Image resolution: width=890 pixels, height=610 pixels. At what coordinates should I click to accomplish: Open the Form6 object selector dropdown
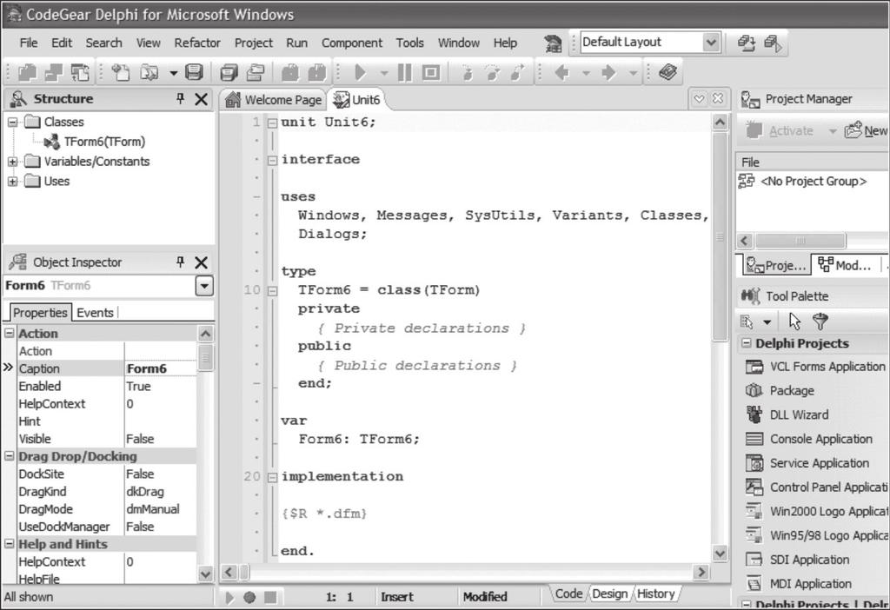204,285
